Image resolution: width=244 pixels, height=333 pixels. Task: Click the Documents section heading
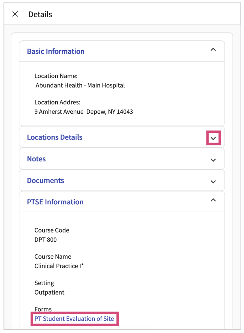[46, 180]
